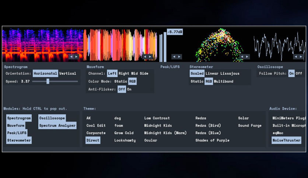The width and height of the screenshot is (308, 178).
Task: Set waveform Color Mode to Static
Action: point(120,81)
